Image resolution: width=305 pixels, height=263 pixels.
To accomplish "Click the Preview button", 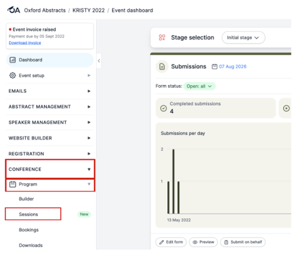I will point(203,242).
